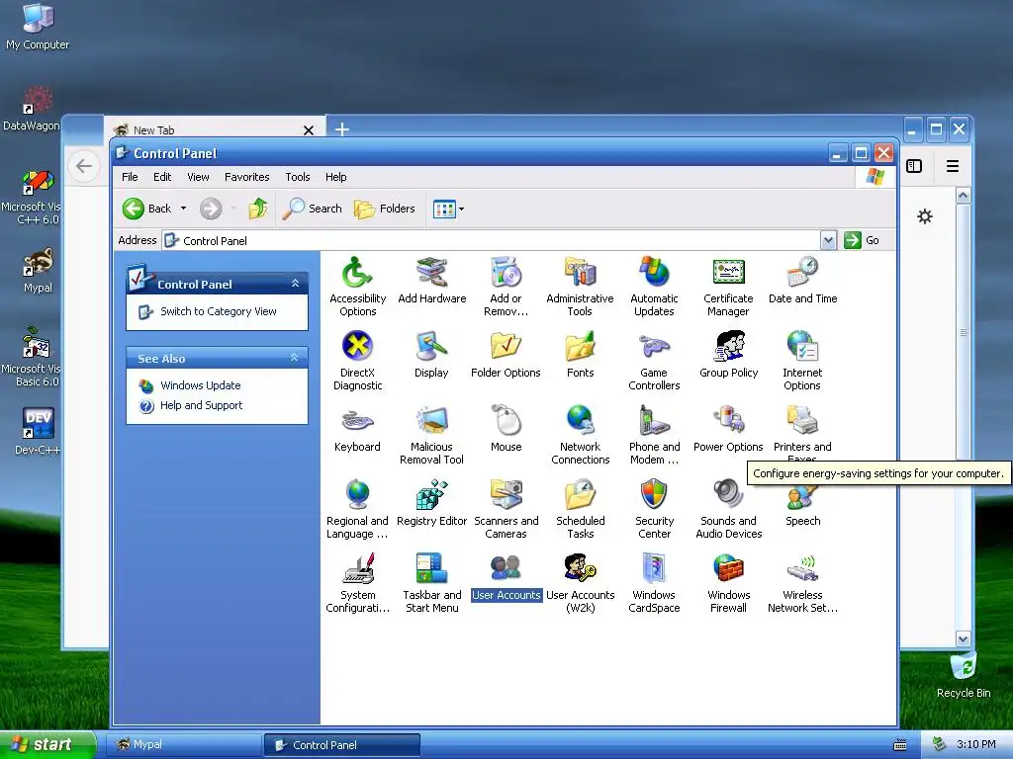The width and height of the screenshot is (1013, 759).
Task: Go up one folder level
Action: [258, 209]
